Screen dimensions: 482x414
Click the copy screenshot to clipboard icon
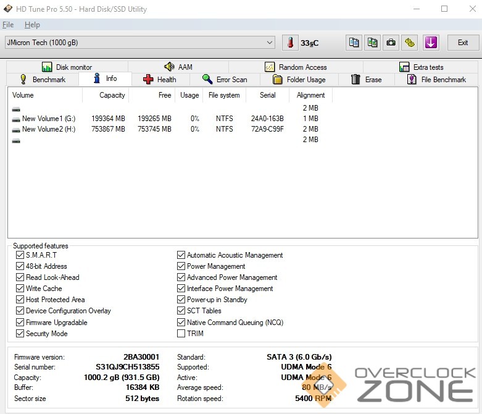click(372, 43)
